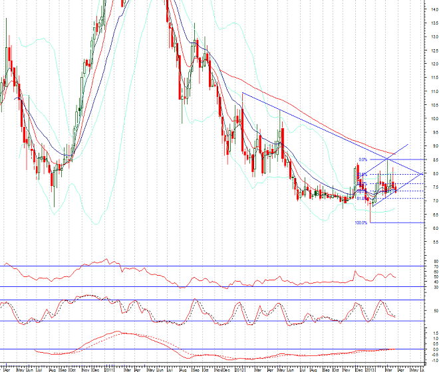This screenshot has height=372, width=439.
Task: Select the RSI panel's lower black threshold line
Action: [x=200, y=287]
